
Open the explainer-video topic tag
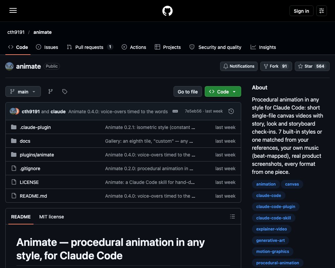(x=272, y=229)
